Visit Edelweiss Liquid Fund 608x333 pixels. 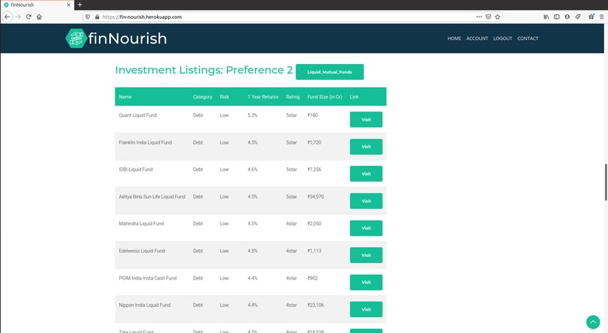pos(366,255)
